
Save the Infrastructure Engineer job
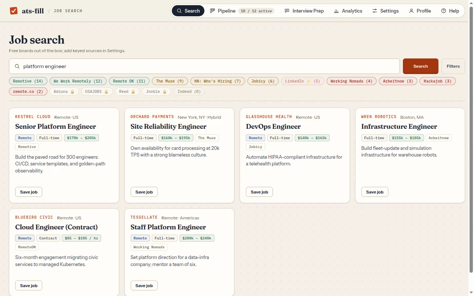coord(375,192)
